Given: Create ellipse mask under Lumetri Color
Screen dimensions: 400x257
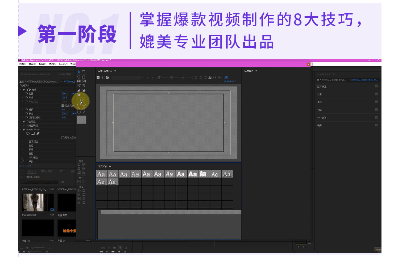Looking at the screenshot, I should 28,133.
